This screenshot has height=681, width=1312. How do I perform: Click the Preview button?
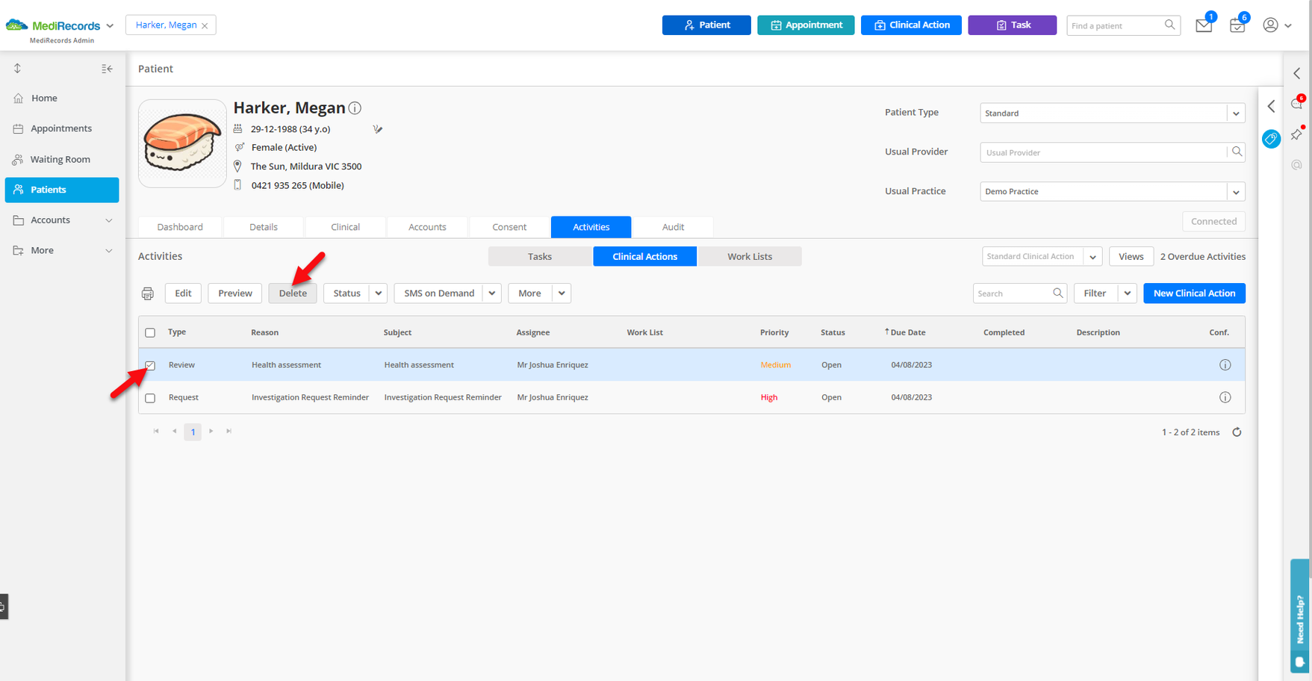(x=235, y=293)
